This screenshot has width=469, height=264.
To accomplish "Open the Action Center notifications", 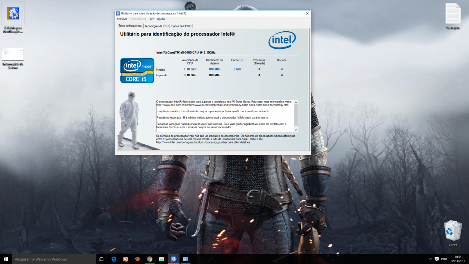I will 437,259.
